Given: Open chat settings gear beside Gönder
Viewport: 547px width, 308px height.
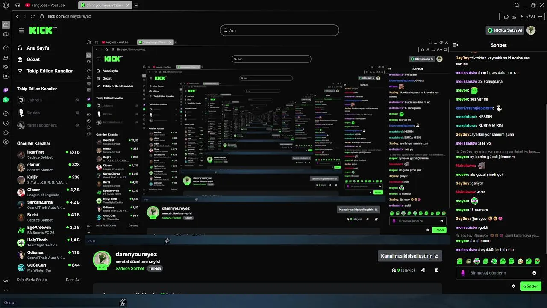Looking at the screenshot, I should [513, 286].
